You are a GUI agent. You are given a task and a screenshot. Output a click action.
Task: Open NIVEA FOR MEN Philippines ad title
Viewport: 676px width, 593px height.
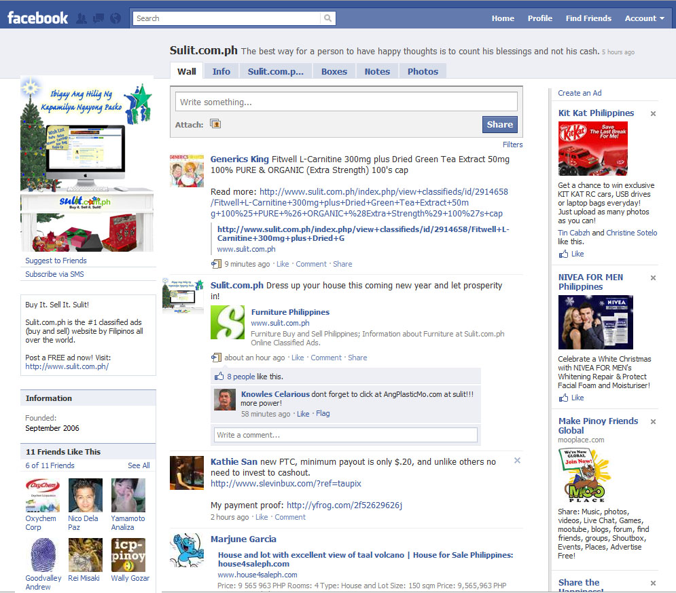coord(590,282)
